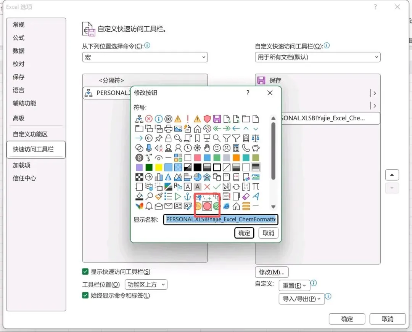Click 取消 in 修改按钮 dialog

(268, 233)
